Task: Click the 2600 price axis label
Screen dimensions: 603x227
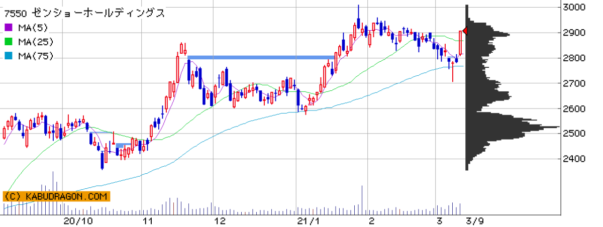Action: click(x=574, y=108)
